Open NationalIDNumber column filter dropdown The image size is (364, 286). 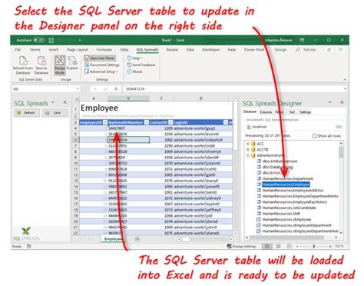147,122
